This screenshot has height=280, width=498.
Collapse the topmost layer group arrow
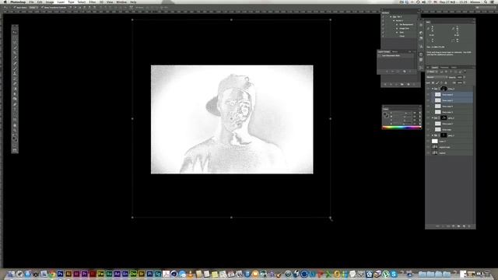click(x=433, y=89)
